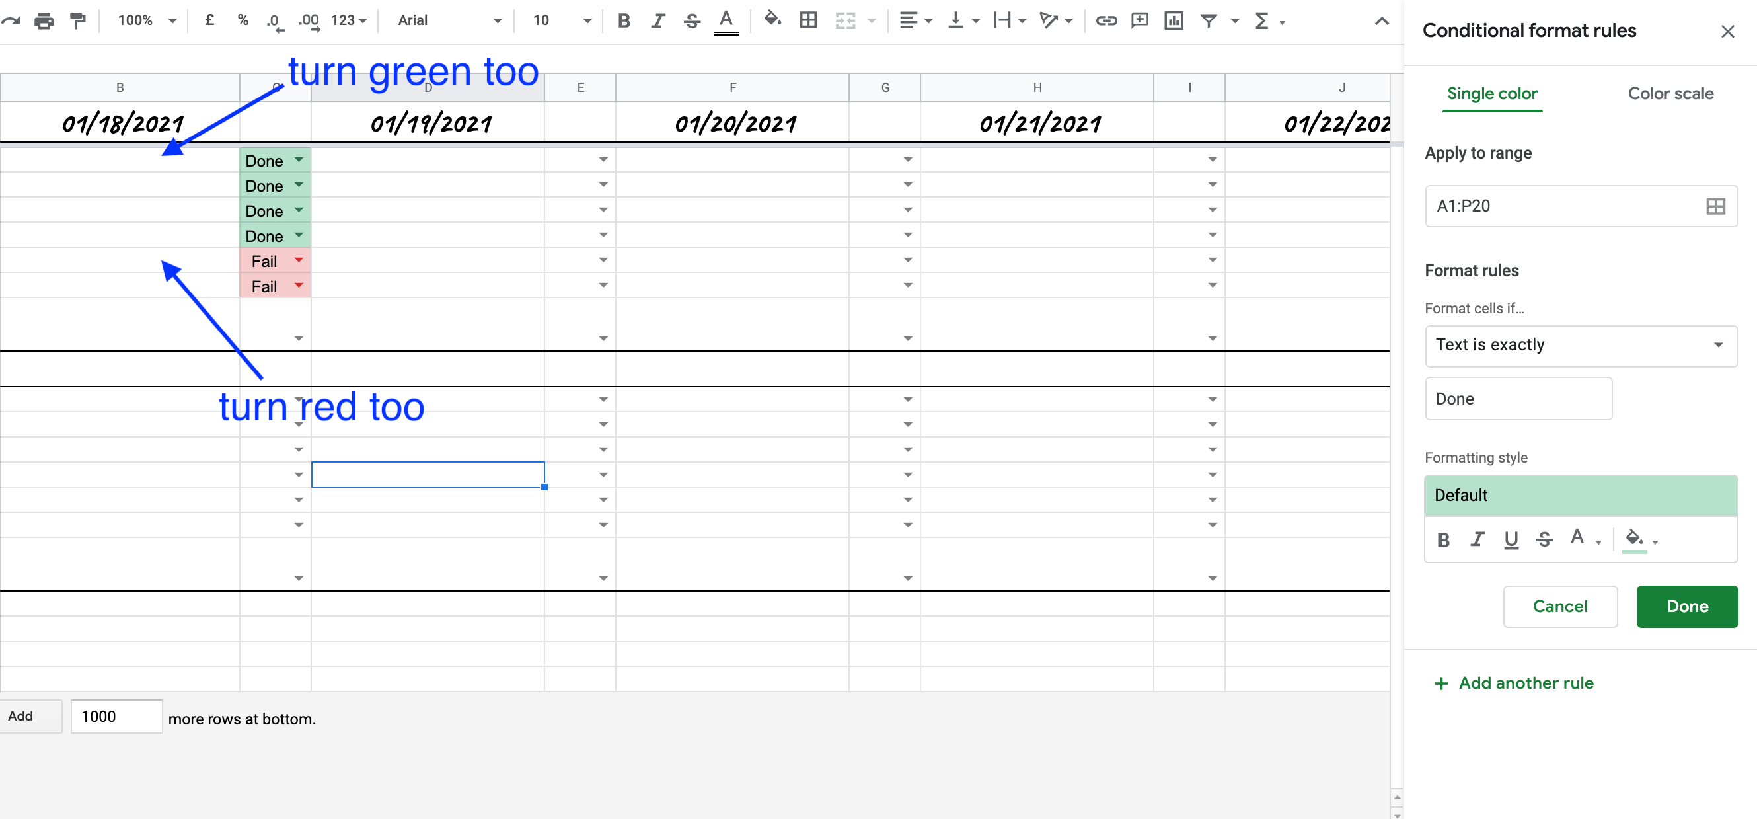Viewport: 1757px width, 819px height.
Task: Toggle underline in the Formatting style panel
Action: pos(1511,540)
